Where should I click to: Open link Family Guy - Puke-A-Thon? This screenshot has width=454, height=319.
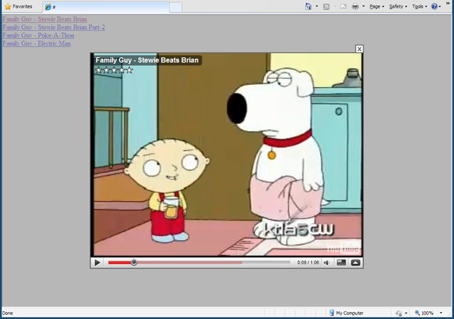38,35
